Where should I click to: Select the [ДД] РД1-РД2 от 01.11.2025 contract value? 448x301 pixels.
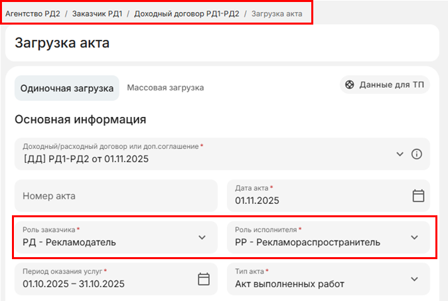(86, 159)
